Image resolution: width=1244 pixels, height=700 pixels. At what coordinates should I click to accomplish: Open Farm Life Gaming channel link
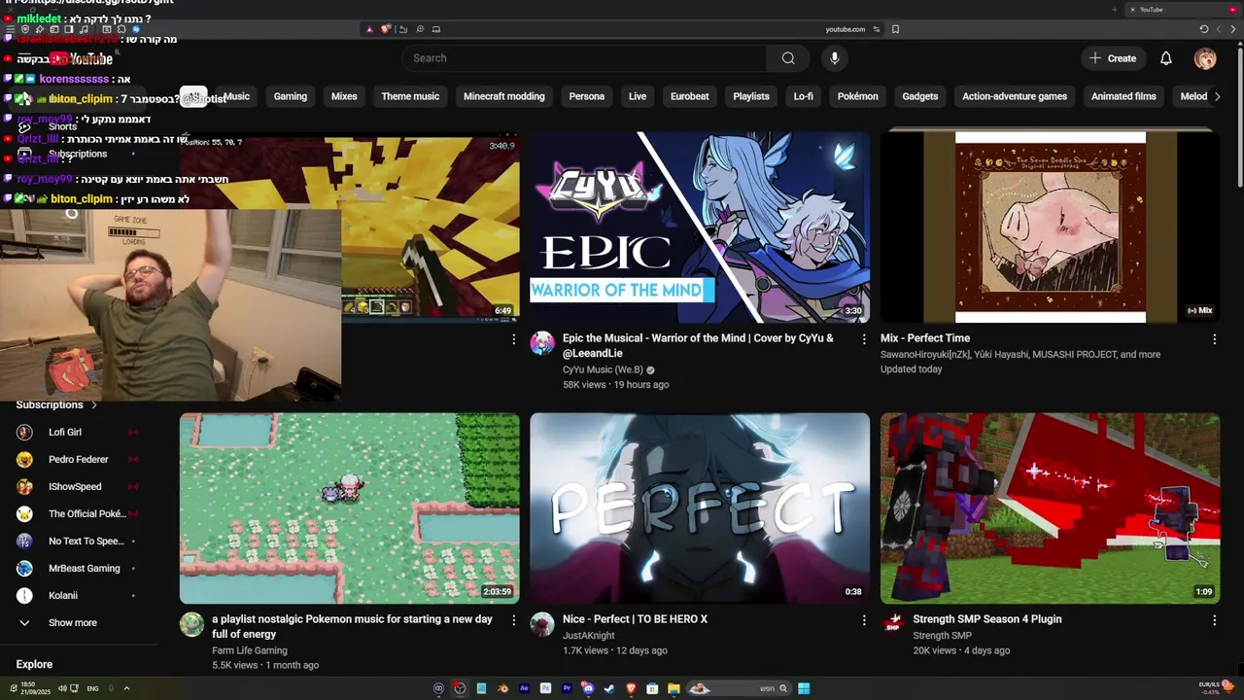[x=250, y=650]
